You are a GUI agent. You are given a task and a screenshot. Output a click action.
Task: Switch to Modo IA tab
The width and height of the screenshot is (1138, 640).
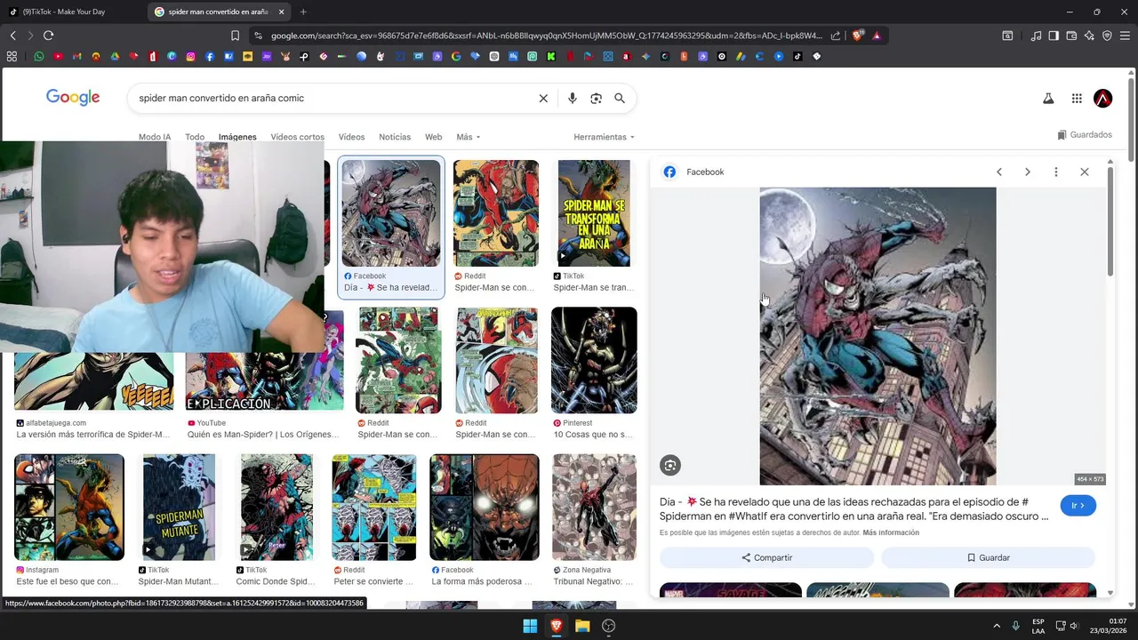pos(155,137)
